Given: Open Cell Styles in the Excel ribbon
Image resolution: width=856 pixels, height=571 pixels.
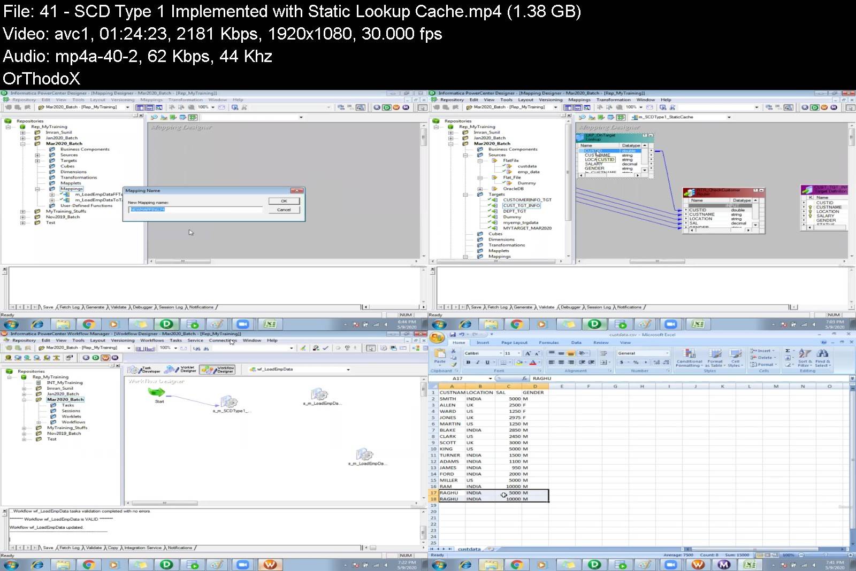Looking at the screenshot, I should point(735,358).
